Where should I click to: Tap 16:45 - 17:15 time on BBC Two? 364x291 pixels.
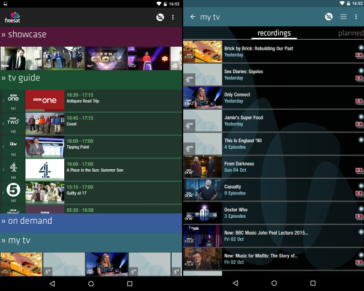tap(80, 118)
